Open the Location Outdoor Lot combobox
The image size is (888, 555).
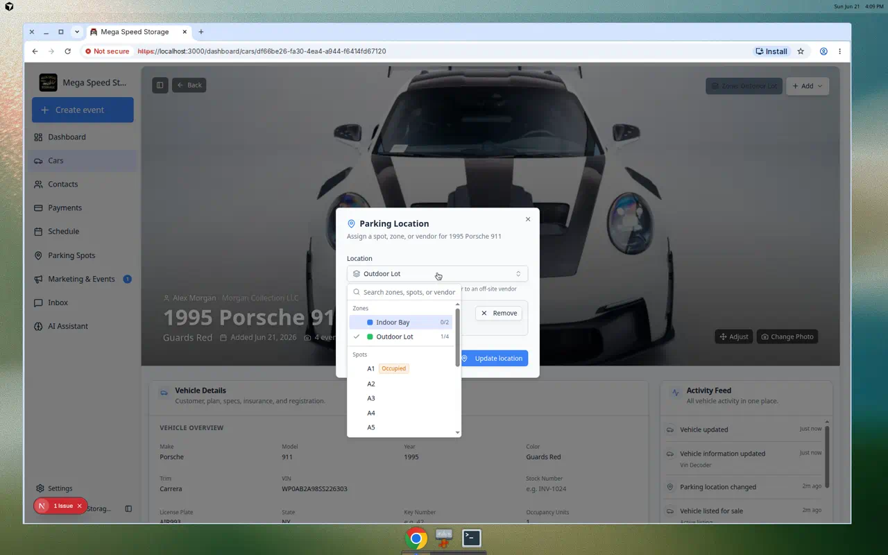[437, 274]
